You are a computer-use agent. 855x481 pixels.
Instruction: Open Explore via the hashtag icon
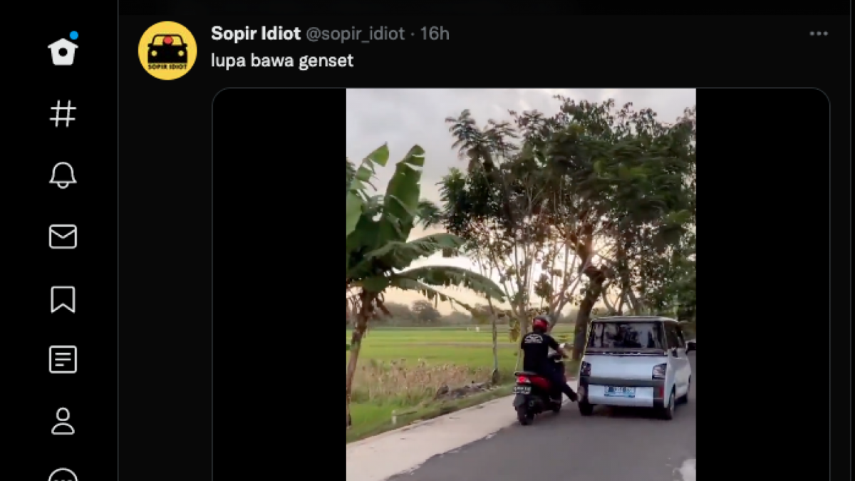63,113
